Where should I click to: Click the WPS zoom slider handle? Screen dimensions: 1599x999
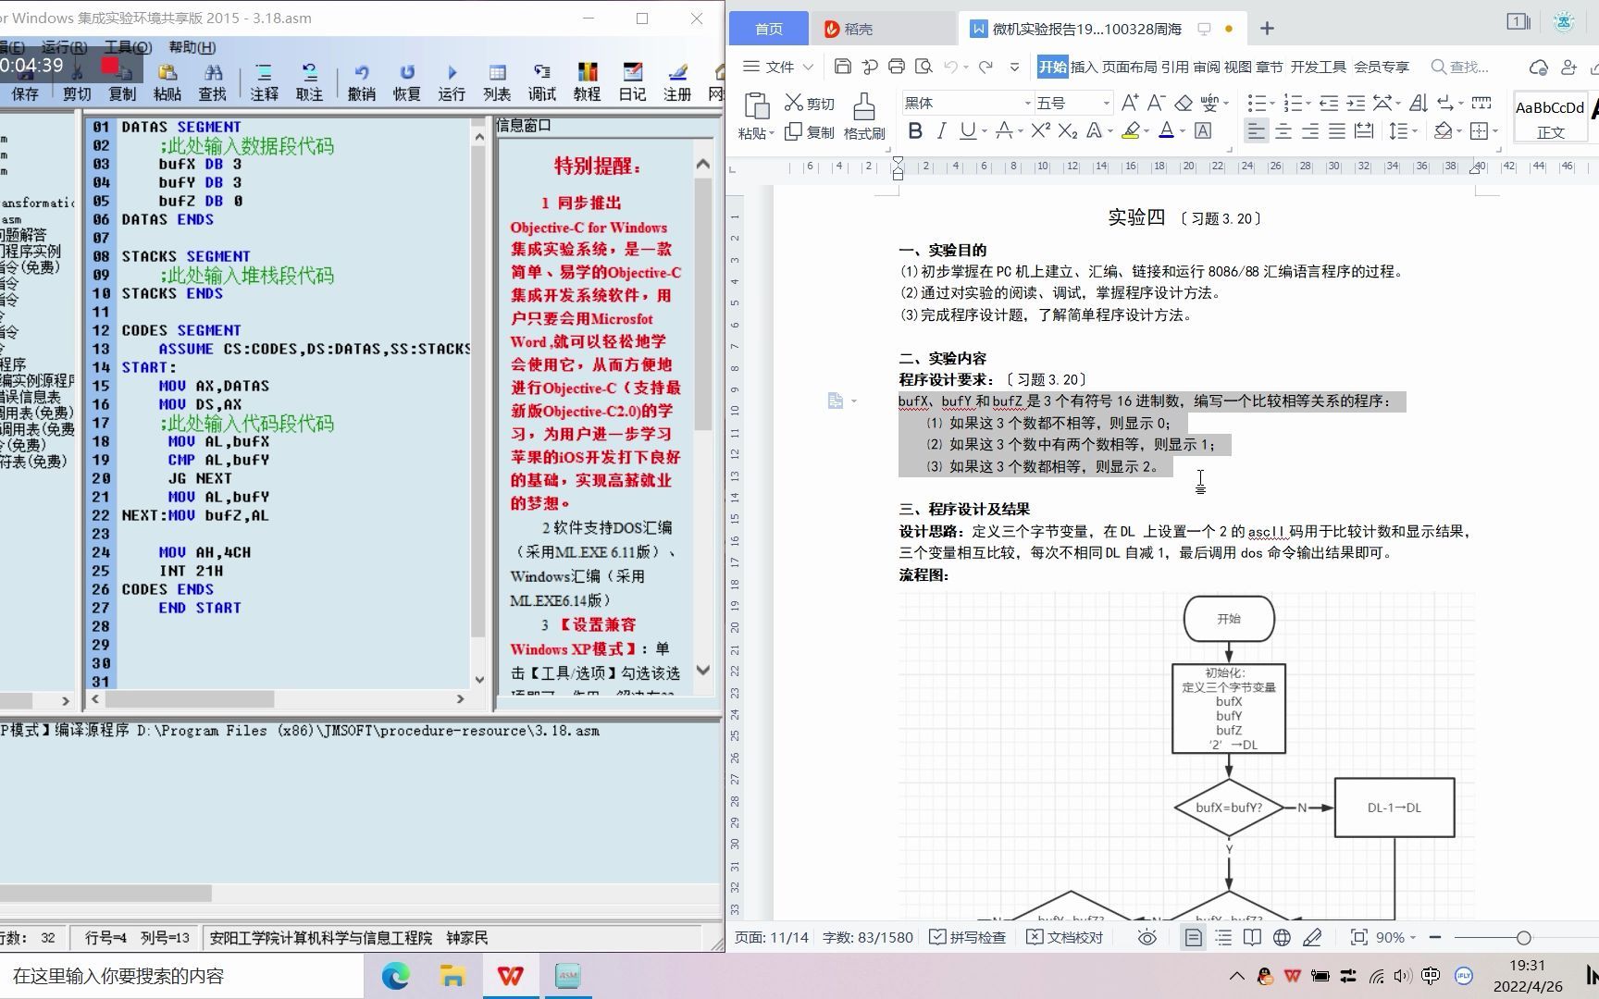click(1524, 937)
